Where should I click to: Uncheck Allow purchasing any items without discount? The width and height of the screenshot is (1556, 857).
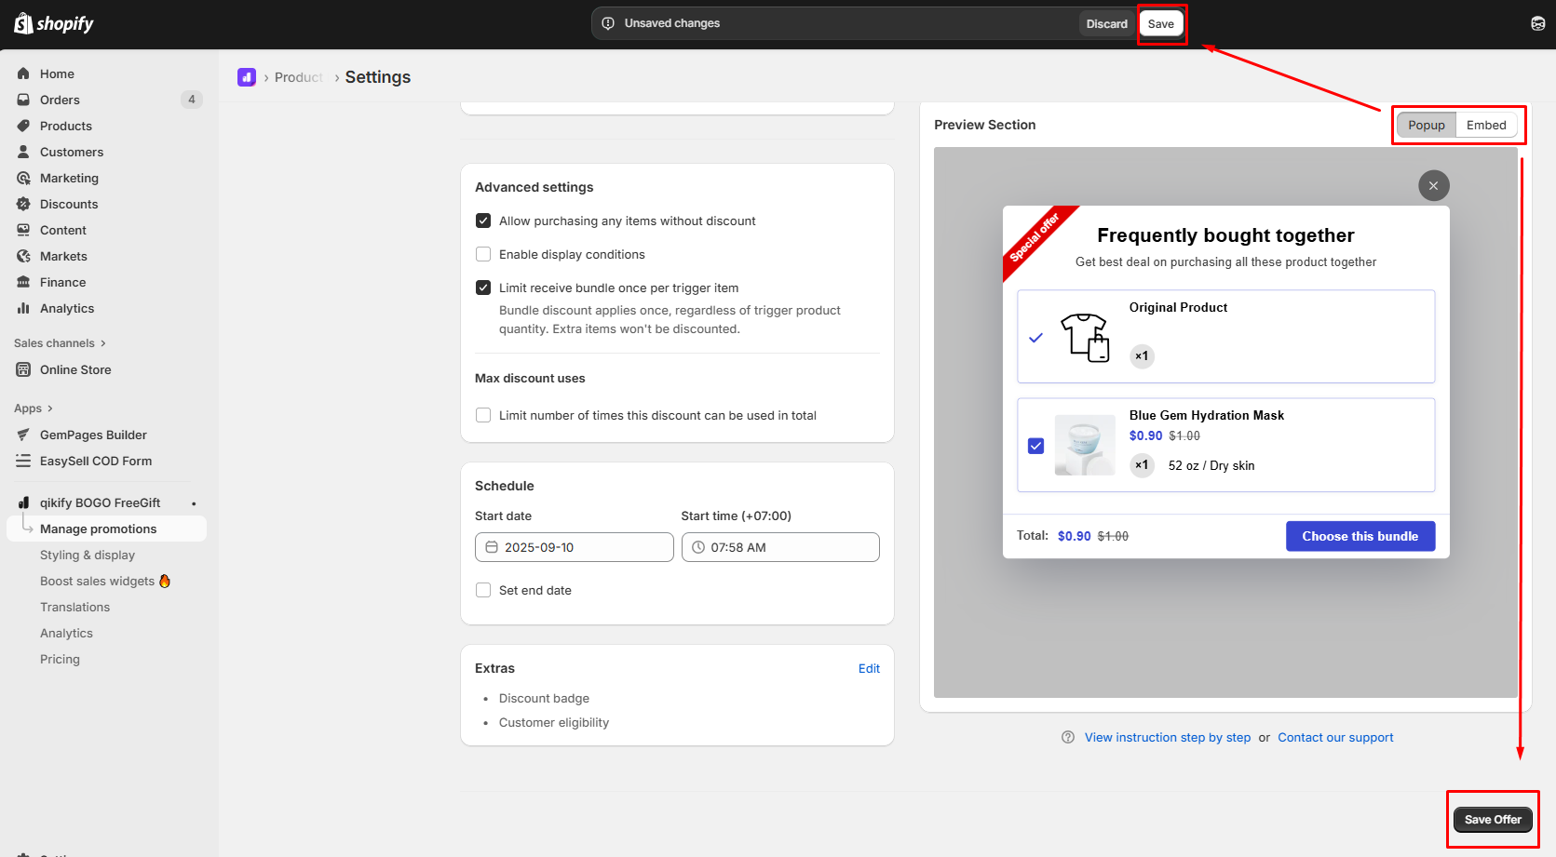[x=483, y=221]
